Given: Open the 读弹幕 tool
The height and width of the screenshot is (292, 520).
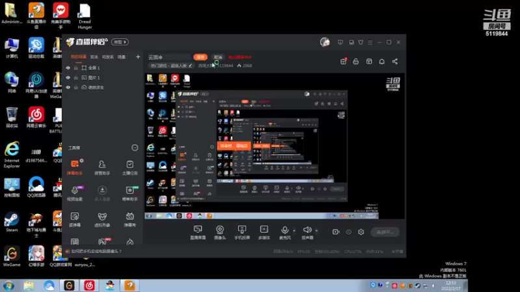Looking at the screenshot, I should [x=75, y=219].
